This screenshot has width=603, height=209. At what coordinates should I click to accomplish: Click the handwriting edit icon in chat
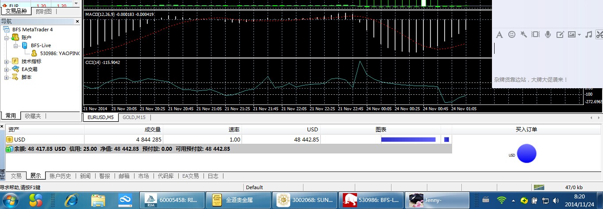tap(560, 34)
